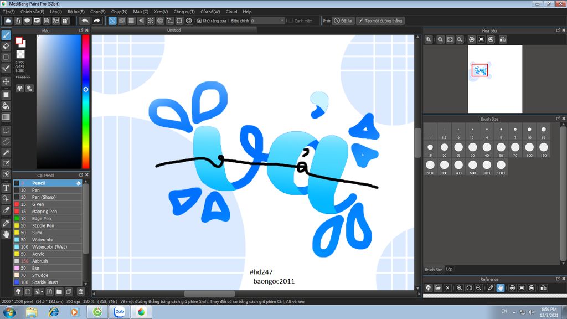567x319 pixels.
Task: Add new brush from cloud icon
Action: pyautogui.click(x=18, y=291)
